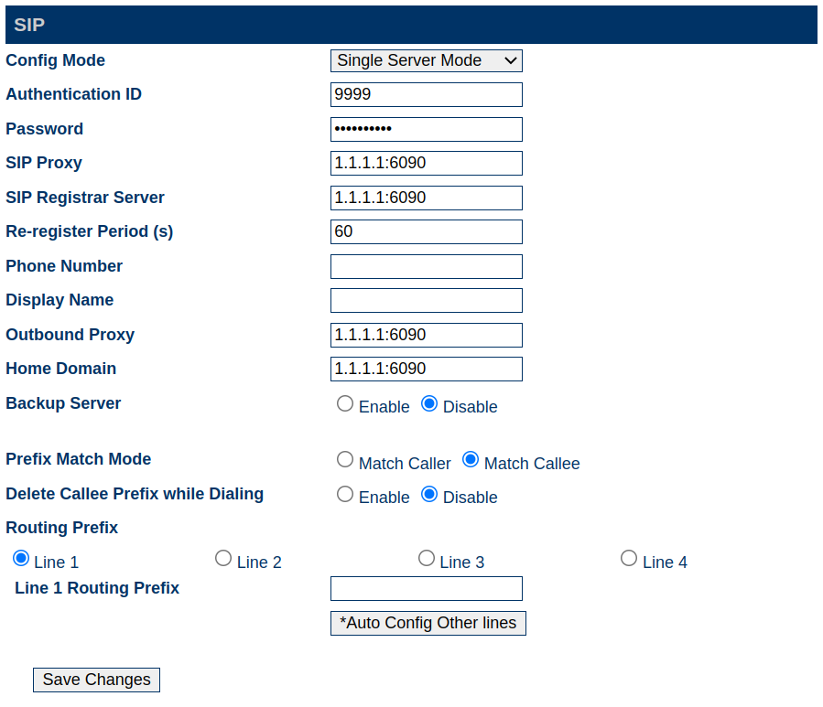The height and width of the screenshot is (707, 823).
Task: Disable Delete Callee Prefix while Dialing
Action: [429, 494]
